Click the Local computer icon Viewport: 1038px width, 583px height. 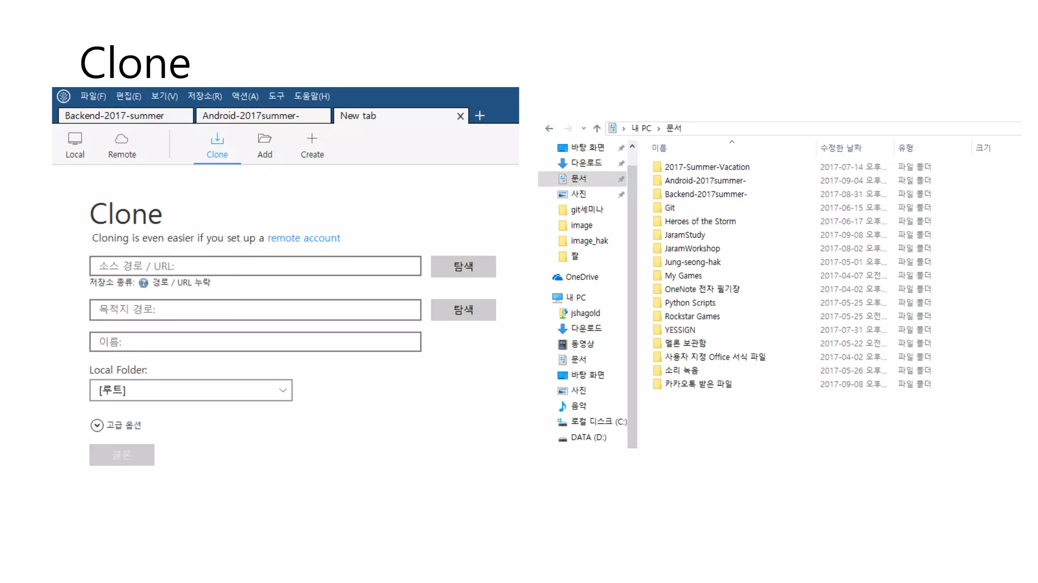pos(75,139)
